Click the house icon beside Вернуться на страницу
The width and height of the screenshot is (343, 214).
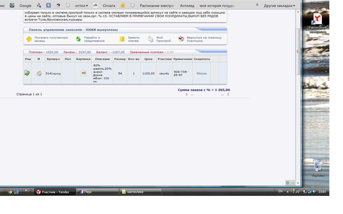[x=181, y=39]
